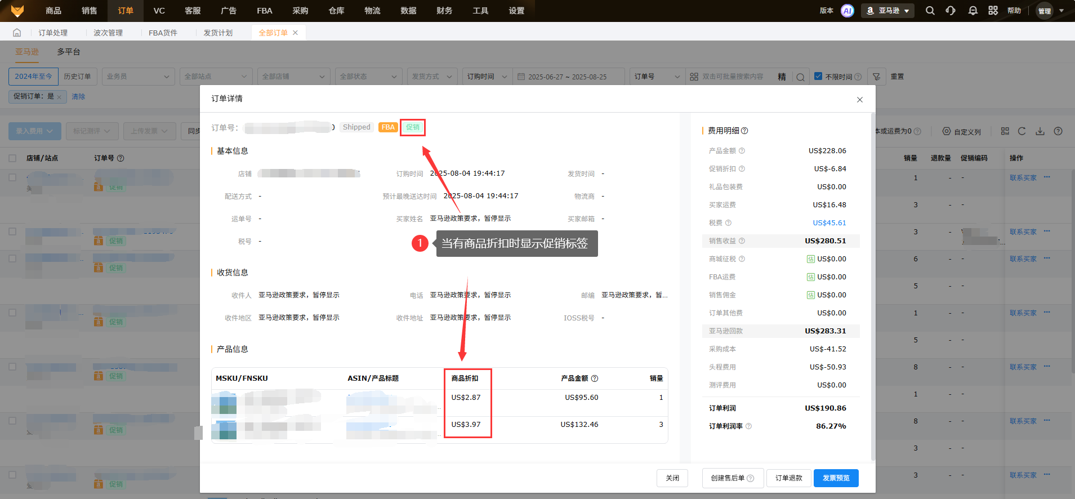Toggle the 不限时间 checkbox

point(818,76)
